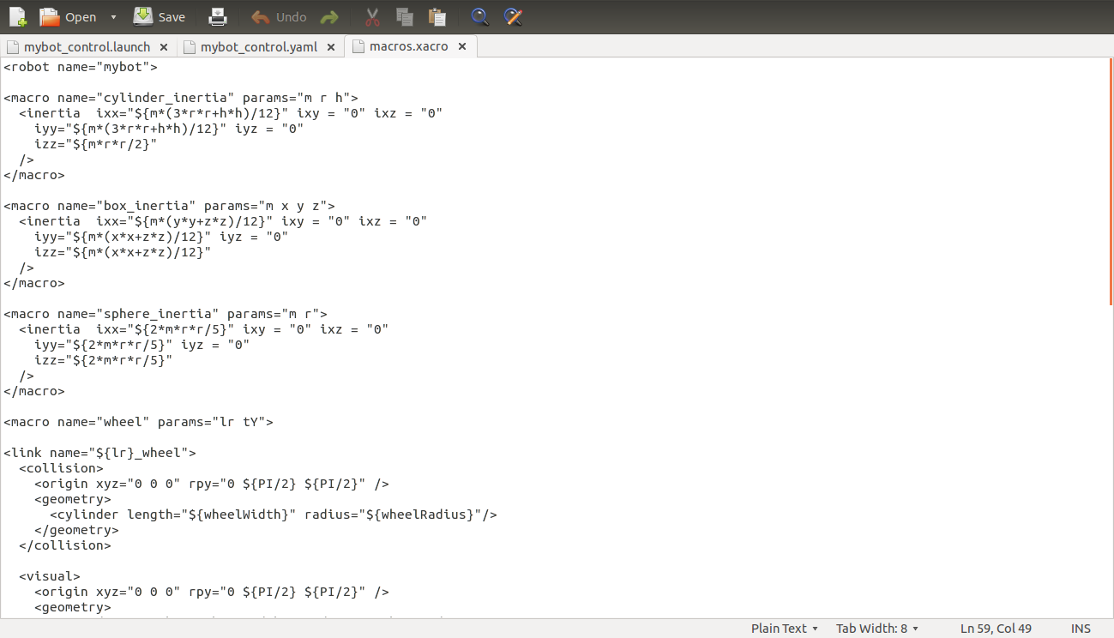Expand the recent files arrow next to Open
The width and height of the screenshot is (1114, 638).
pyautogui.click(x=113, y=17)
